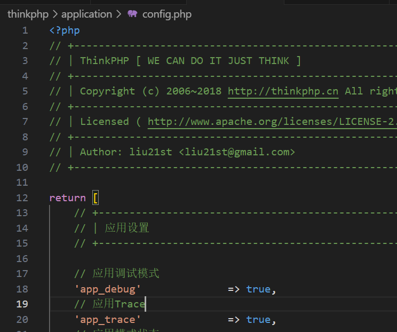
Task: Click the opening bracket after return
Action: pyautogui.click(x=96, y=198)
